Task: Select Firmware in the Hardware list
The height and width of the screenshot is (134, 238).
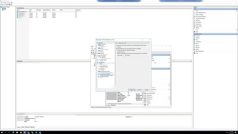Action: pyautogui.click(x=102, y=45)
